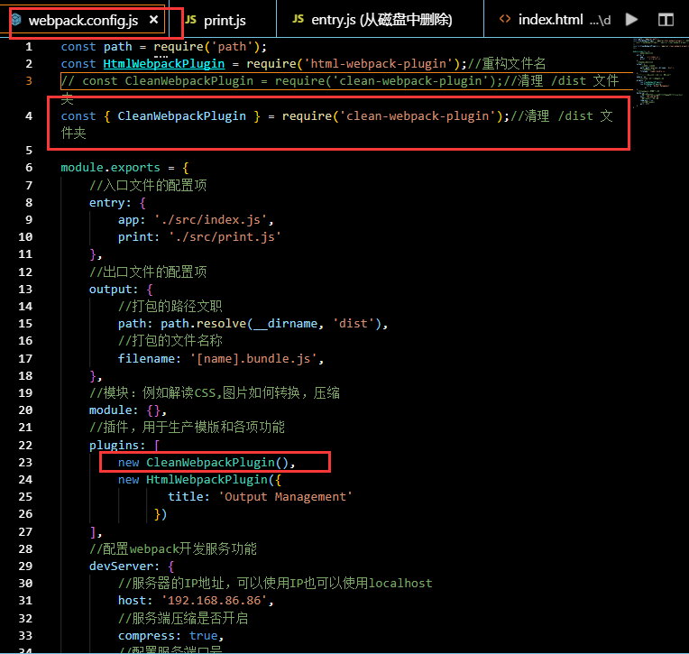Click line number 23 in the gutter
This screenshot has width=689, height=654.
[x=25, y=463]
